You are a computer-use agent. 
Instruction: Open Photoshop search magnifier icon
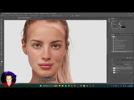[130, 16]
